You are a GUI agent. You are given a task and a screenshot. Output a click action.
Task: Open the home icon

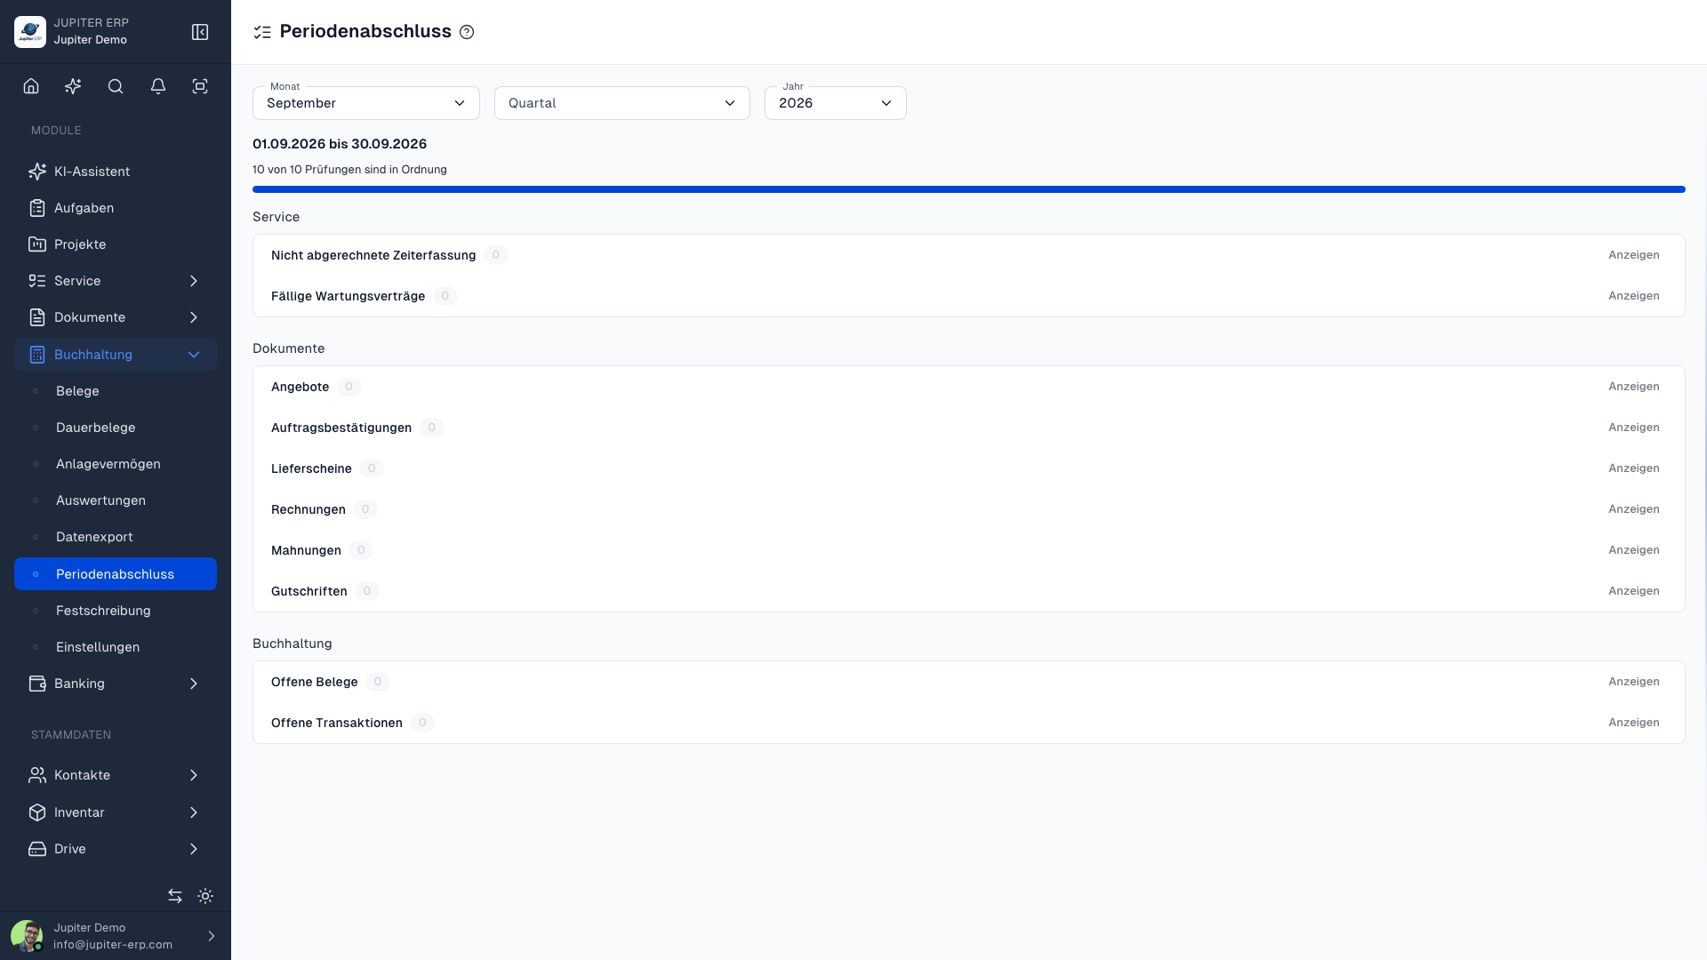pyautogui.click(x=31, y=86)
